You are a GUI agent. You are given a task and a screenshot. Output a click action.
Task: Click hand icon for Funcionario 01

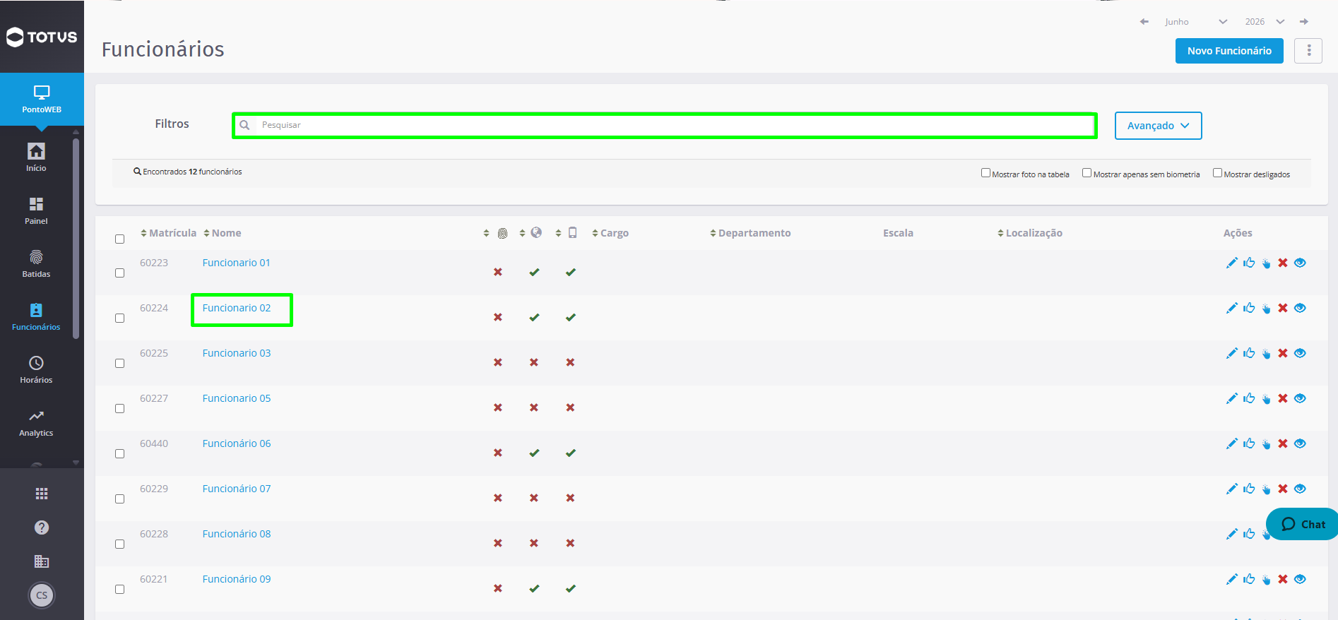click(x=1266, y=263)
